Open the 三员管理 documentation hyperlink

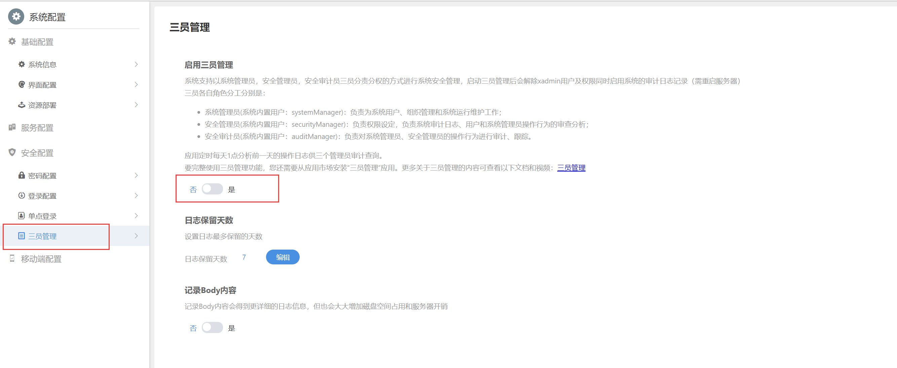[x=571, y=168]
